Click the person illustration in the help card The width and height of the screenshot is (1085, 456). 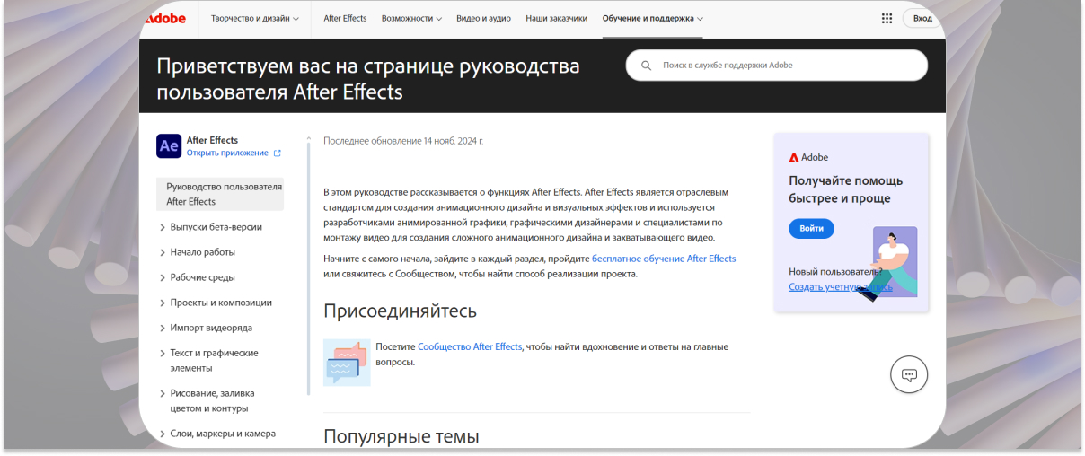coord(887,264)
